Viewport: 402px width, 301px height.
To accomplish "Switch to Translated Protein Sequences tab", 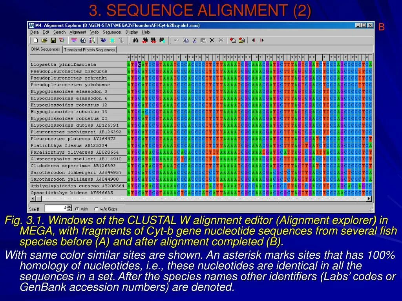I will (90, 50).
